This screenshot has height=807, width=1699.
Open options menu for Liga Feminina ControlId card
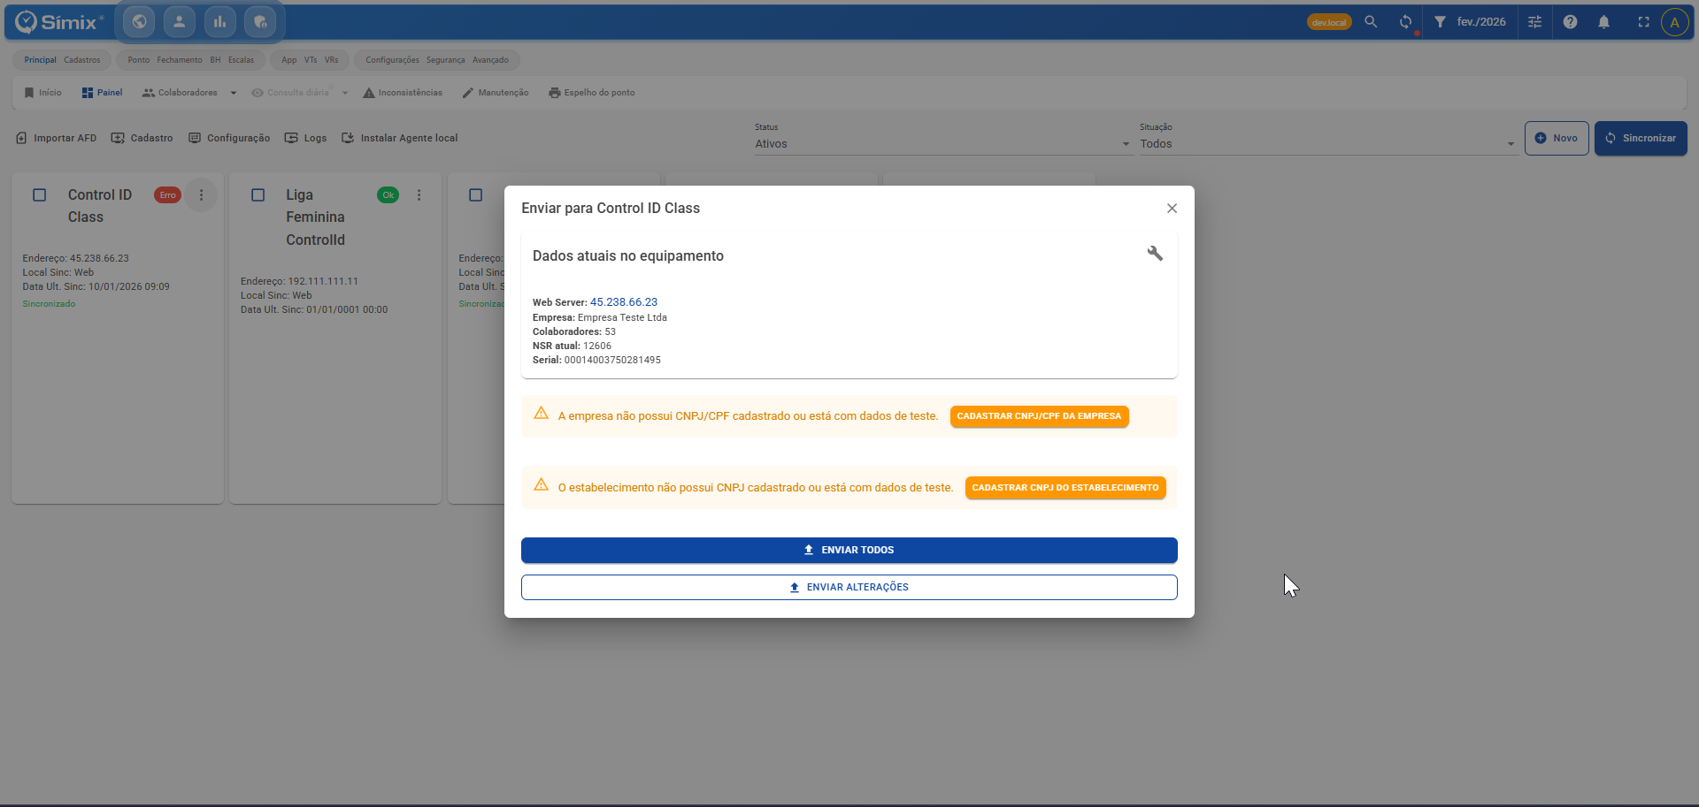pyautogui.click(x=419, y=195)
